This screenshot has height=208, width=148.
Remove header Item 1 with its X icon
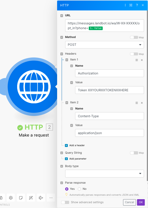pyautogui.click(x=142, y=60)
